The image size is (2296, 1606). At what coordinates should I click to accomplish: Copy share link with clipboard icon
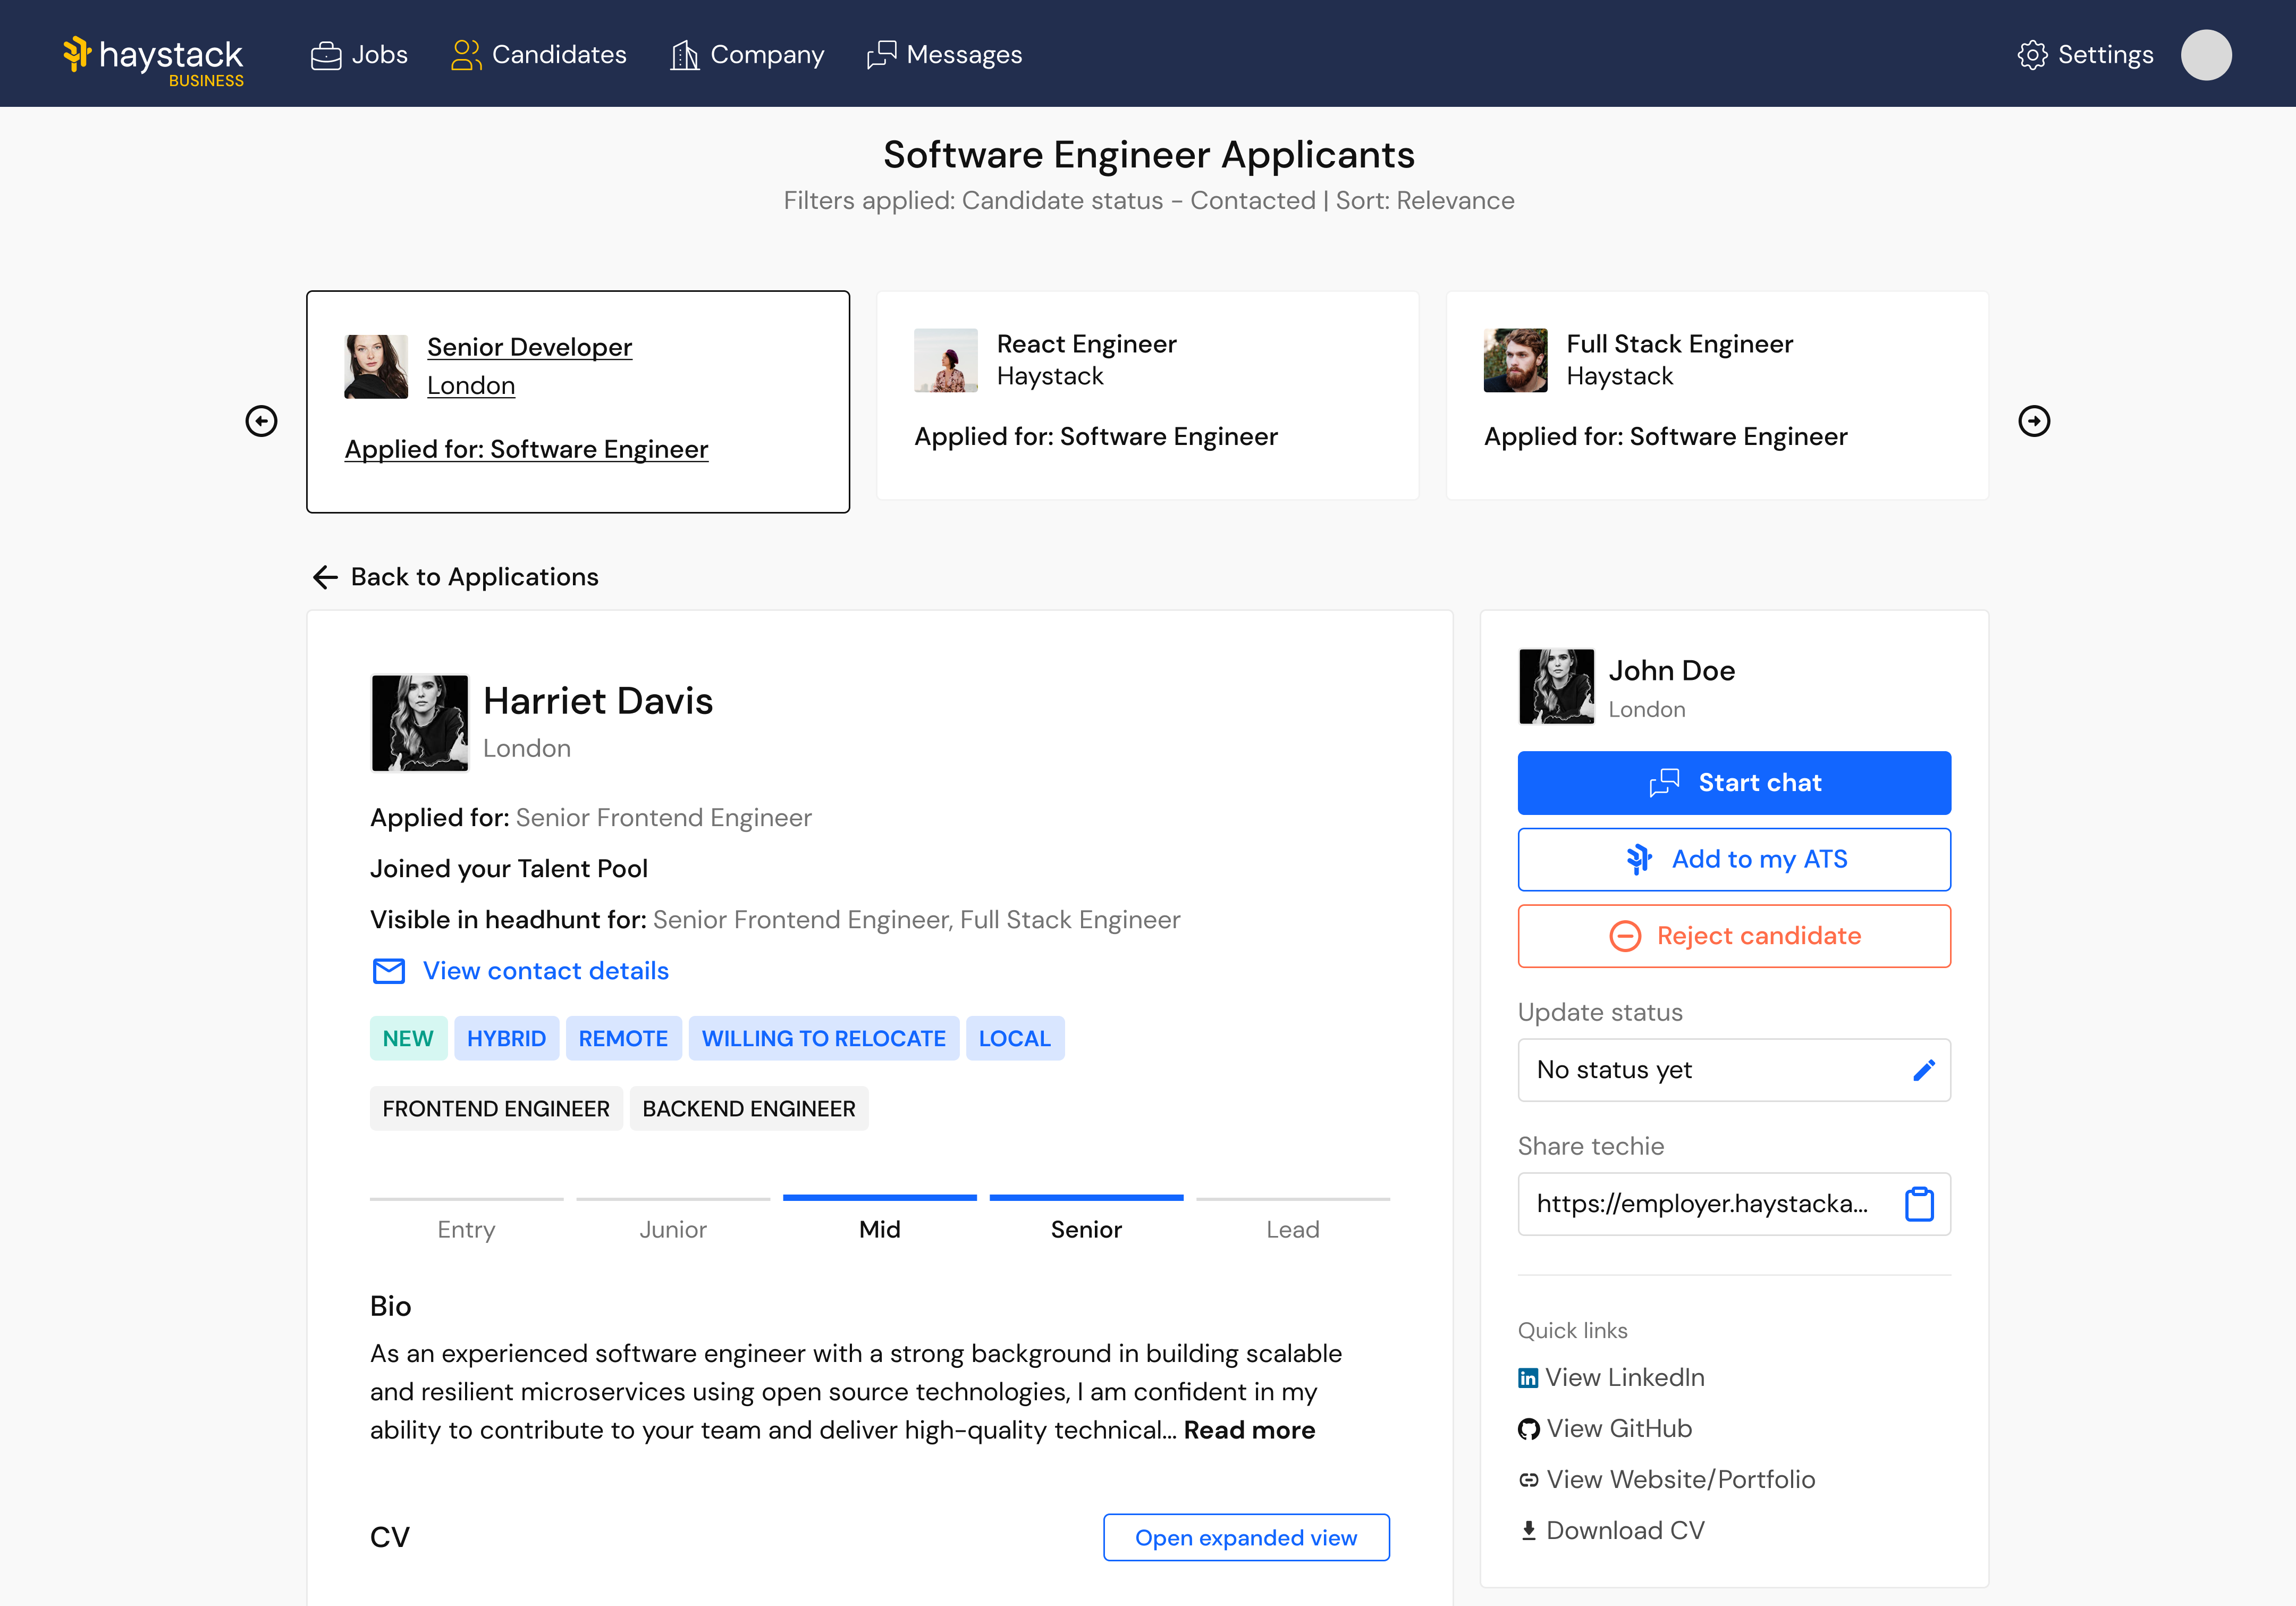[1919, 1204]
